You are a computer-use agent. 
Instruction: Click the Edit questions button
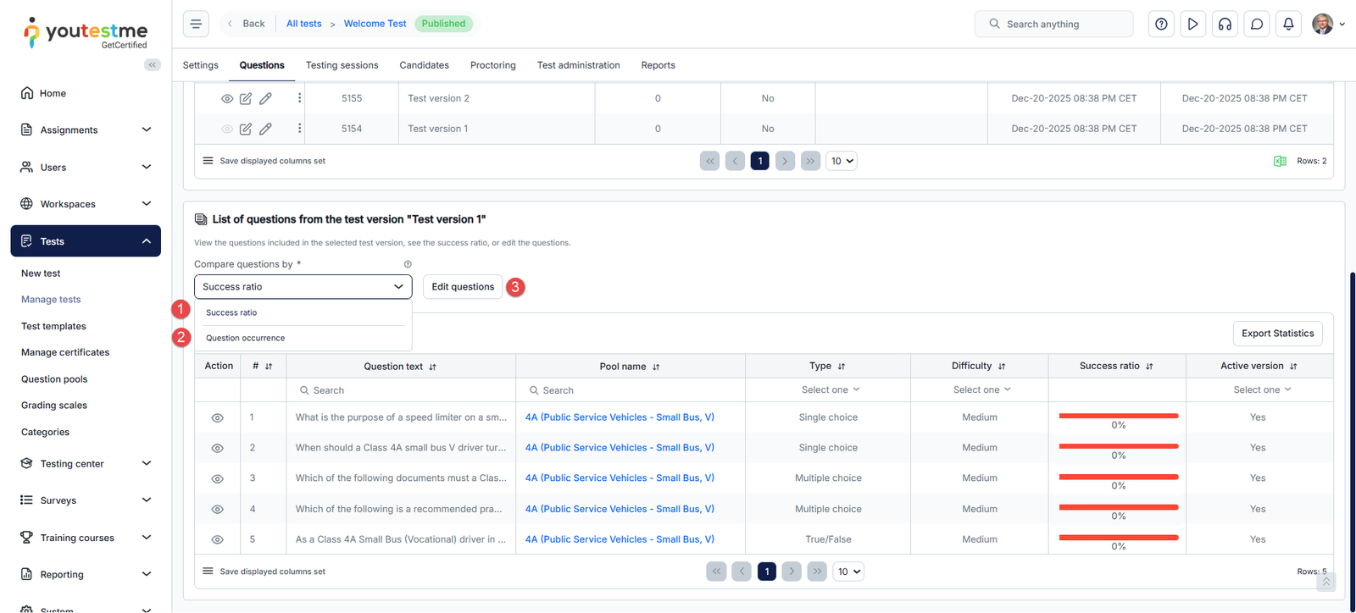[x=463, y=287]
